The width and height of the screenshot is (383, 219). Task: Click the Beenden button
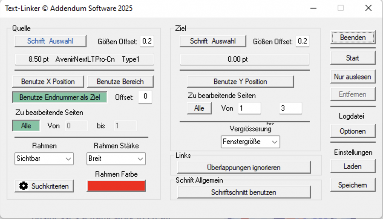[353, 38]
